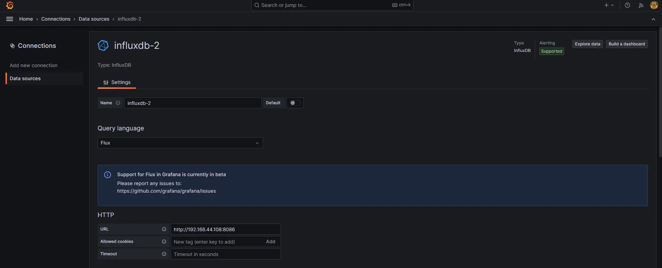Click the Type: InfluxDB subtitle text
The image size is (662, 268).
pyautogui.click(x=114, y=65)
